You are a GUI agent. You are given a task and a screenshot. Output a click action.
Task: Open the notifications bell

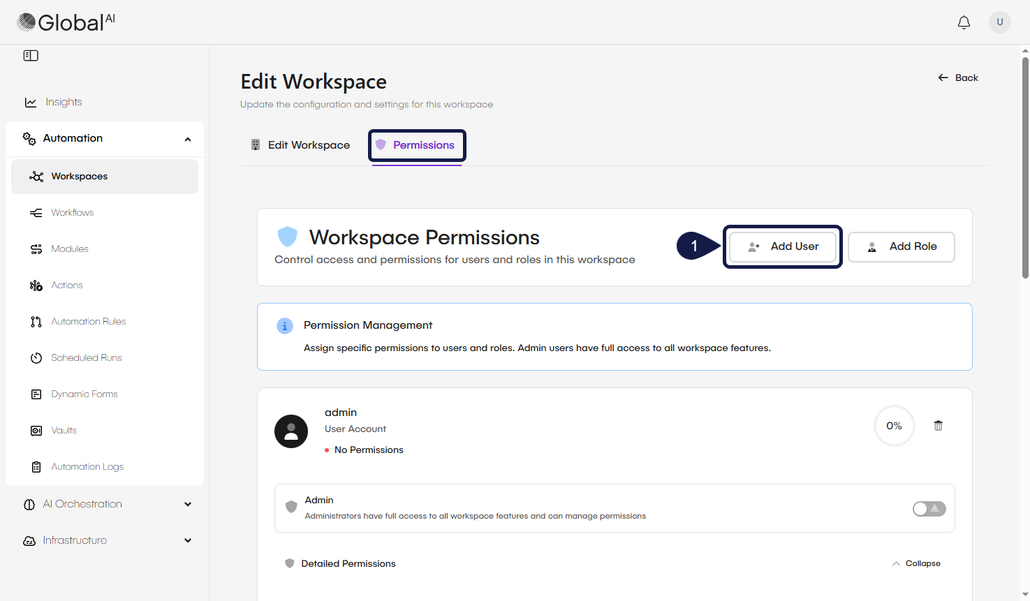(x=964, y=22)
